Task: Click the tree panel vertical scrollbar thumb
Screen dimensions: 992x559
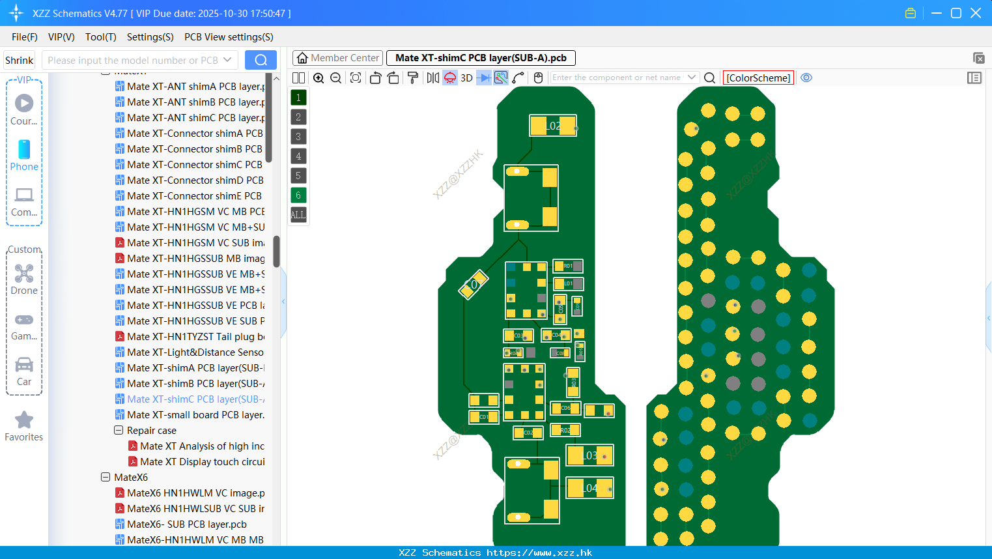Action: (x=276, y=251)
